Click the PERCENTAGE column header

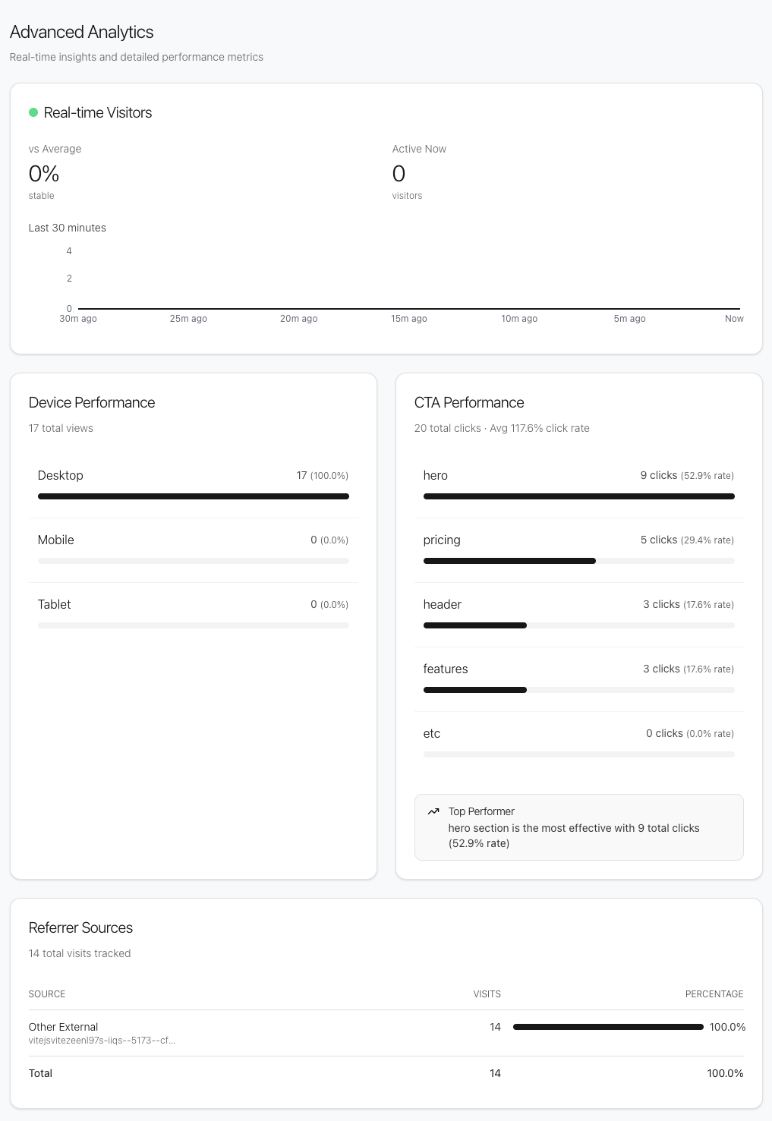click(x=714, y=994)
